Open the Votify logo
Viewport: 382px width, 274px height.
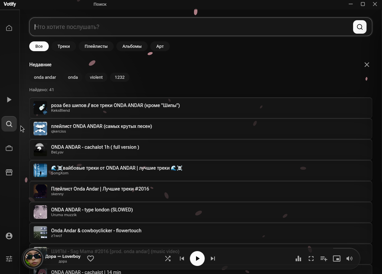pyautogui.click(x=10, y=4)
